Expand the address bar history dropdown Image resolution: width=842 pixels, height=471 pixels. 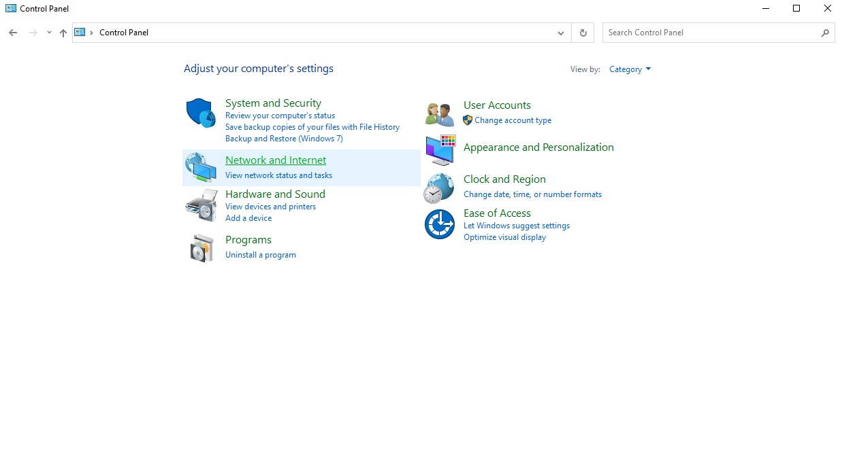coord(560,33)
